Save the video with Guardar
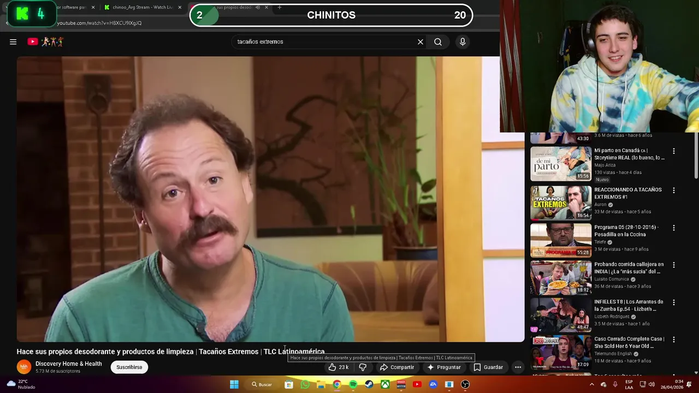Viewport: 699px width, 393px height. [x=488, y=367]
